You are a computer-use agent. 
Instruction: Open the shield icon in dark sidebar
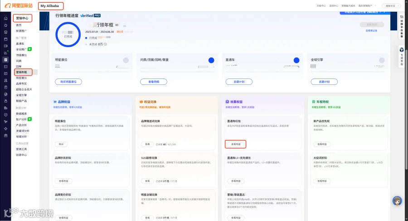5,115
